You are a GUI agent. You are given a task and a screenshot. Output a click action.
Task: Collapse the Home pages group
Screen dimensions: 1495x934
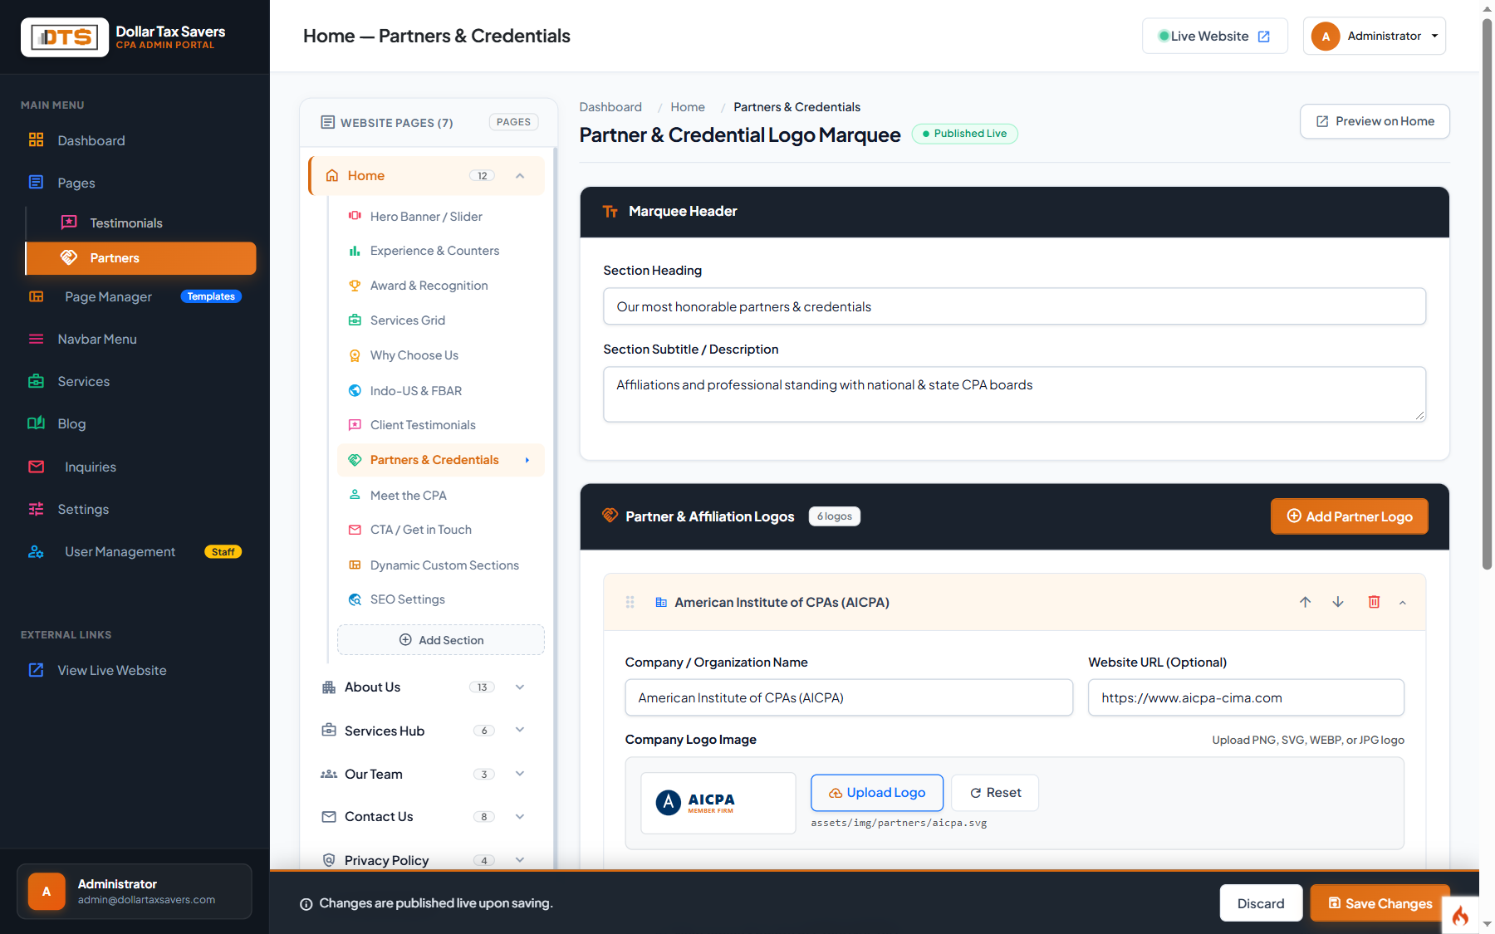[x=520, y=175]
